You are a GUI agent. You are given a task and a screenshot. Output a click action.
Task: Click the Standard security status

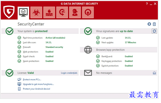click(54, 47)
